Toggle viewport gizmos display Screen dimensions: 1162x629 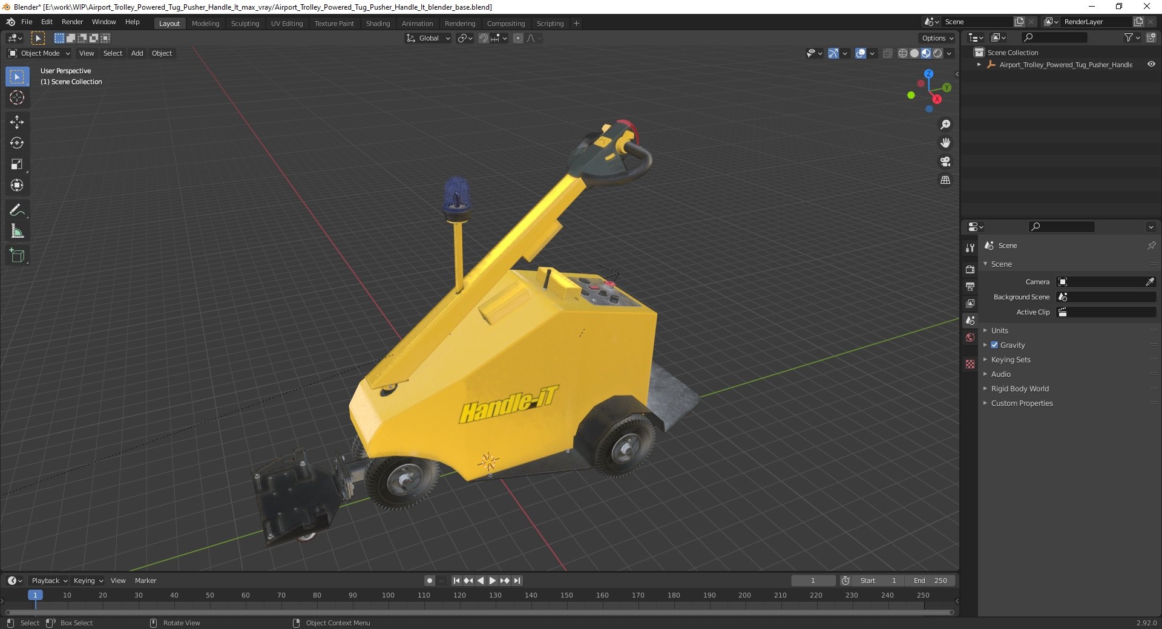click(x=833, y=53)
